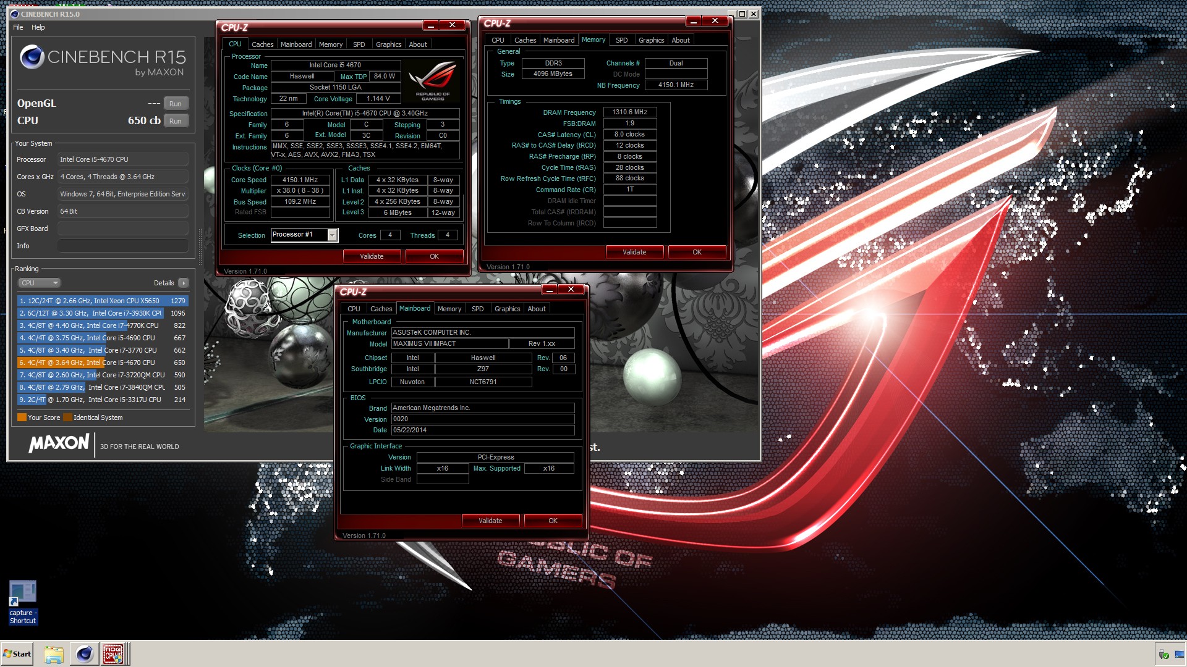Select ranking row Xeon CPU X5650
Viewport: 1187px width, 667px height.
click(x=103, y=301)
